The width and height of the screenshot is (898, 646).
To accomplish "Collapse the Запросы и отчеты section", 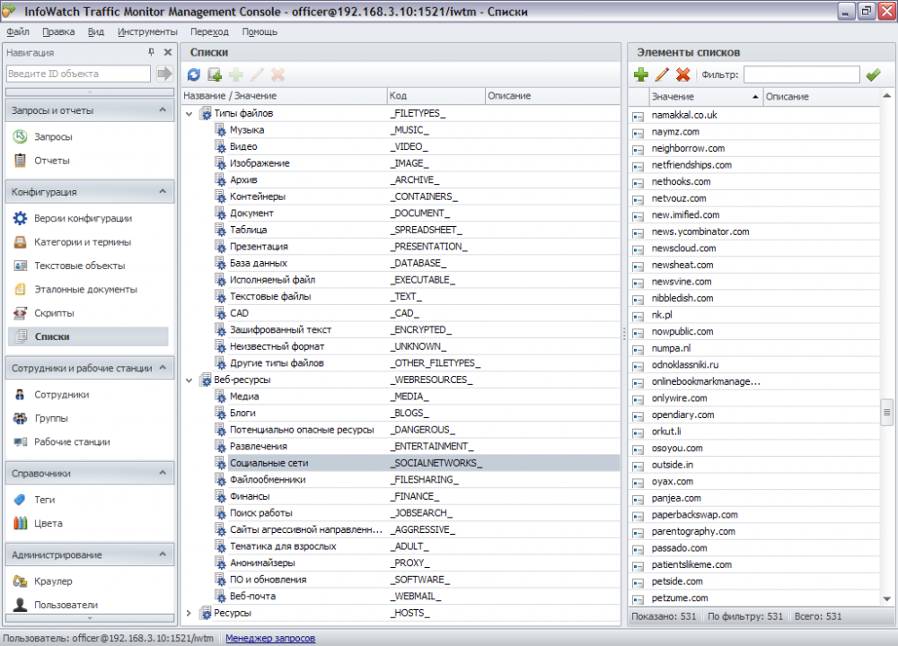I will [x=162, y=110].
